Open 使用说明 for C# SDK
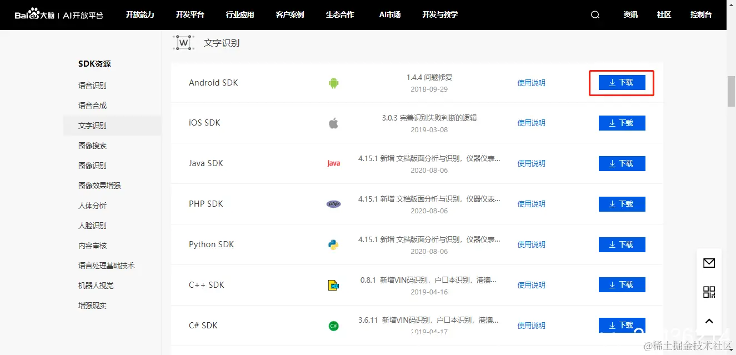 click(532, 326)
